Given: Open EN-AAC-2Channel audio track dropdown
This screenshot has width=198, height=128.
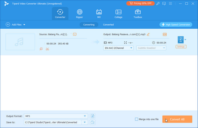Looking at the screenshot, I should pos(118,48).
